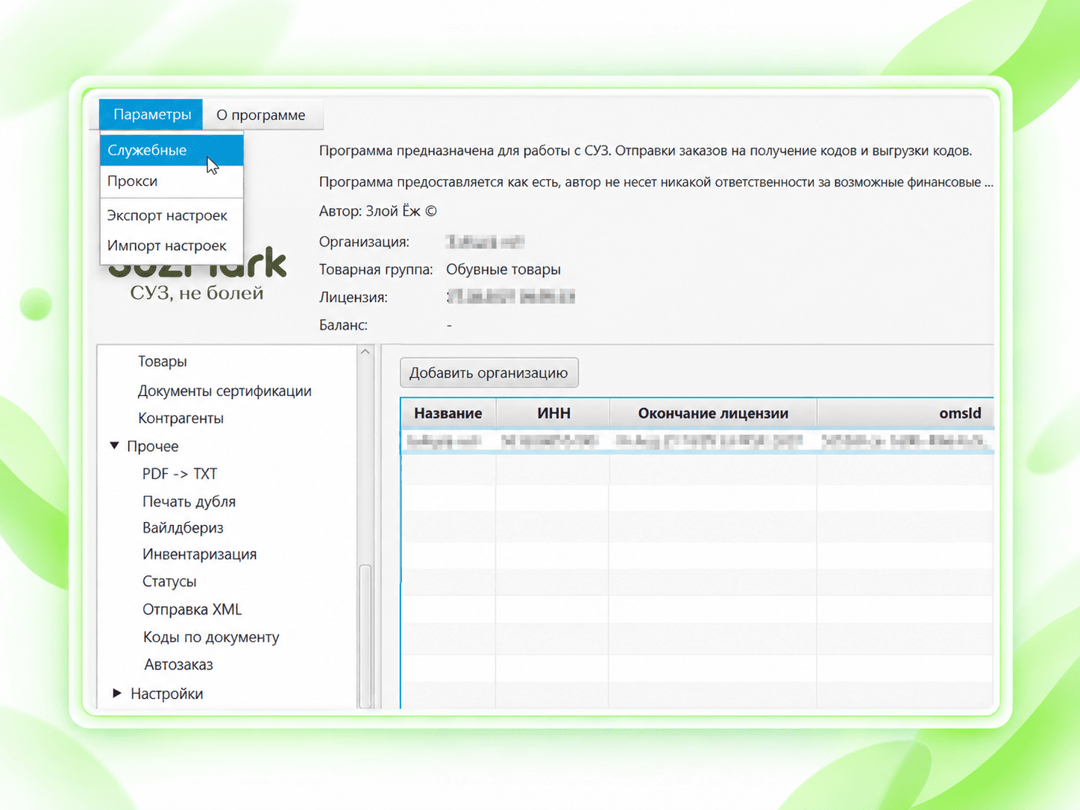Sort by the ИНН column header
1080x810 pixels.
pyautogui.click(x=553, y=413)
